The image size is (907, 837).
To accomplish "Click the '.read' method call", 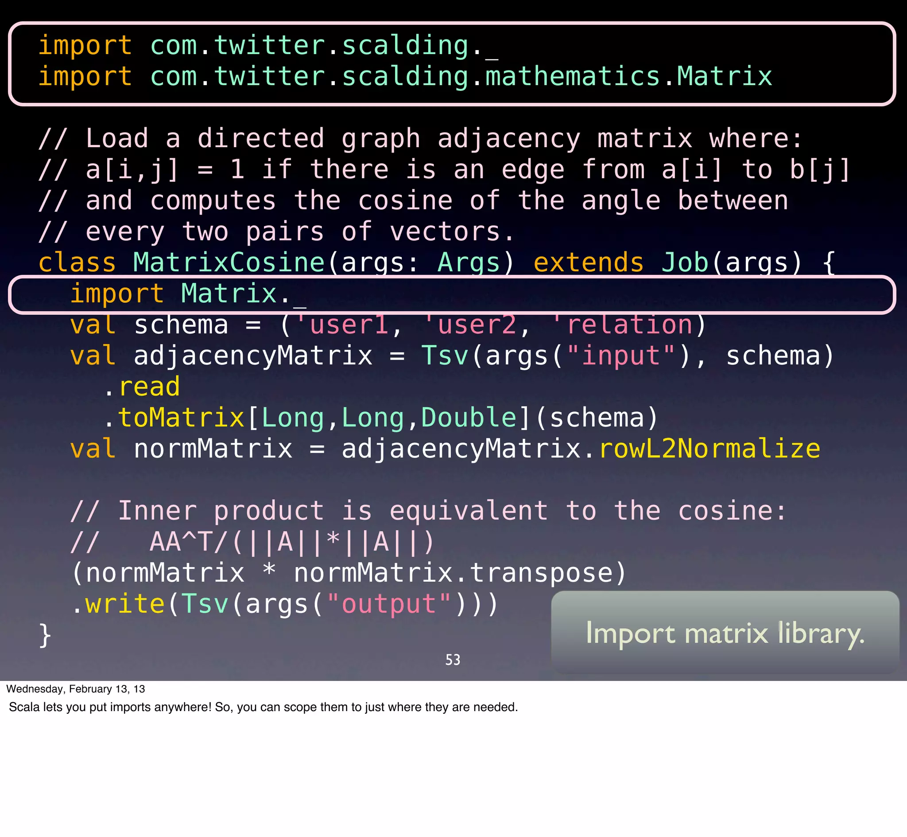I will click(141, 387).
